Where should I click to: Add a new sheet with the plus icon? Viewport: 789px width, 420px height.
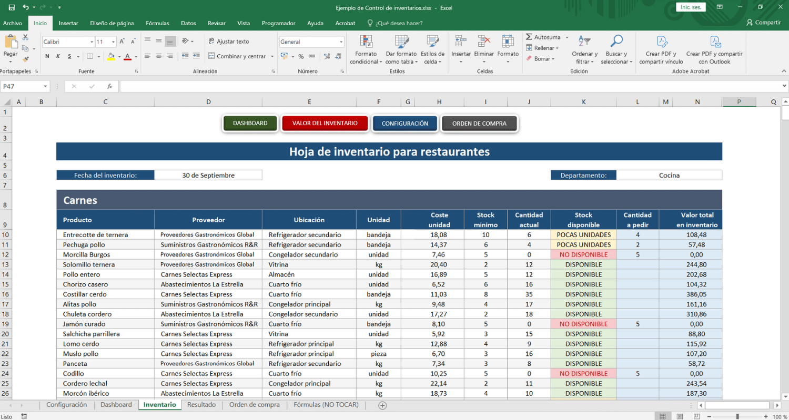tap(382, 405)
